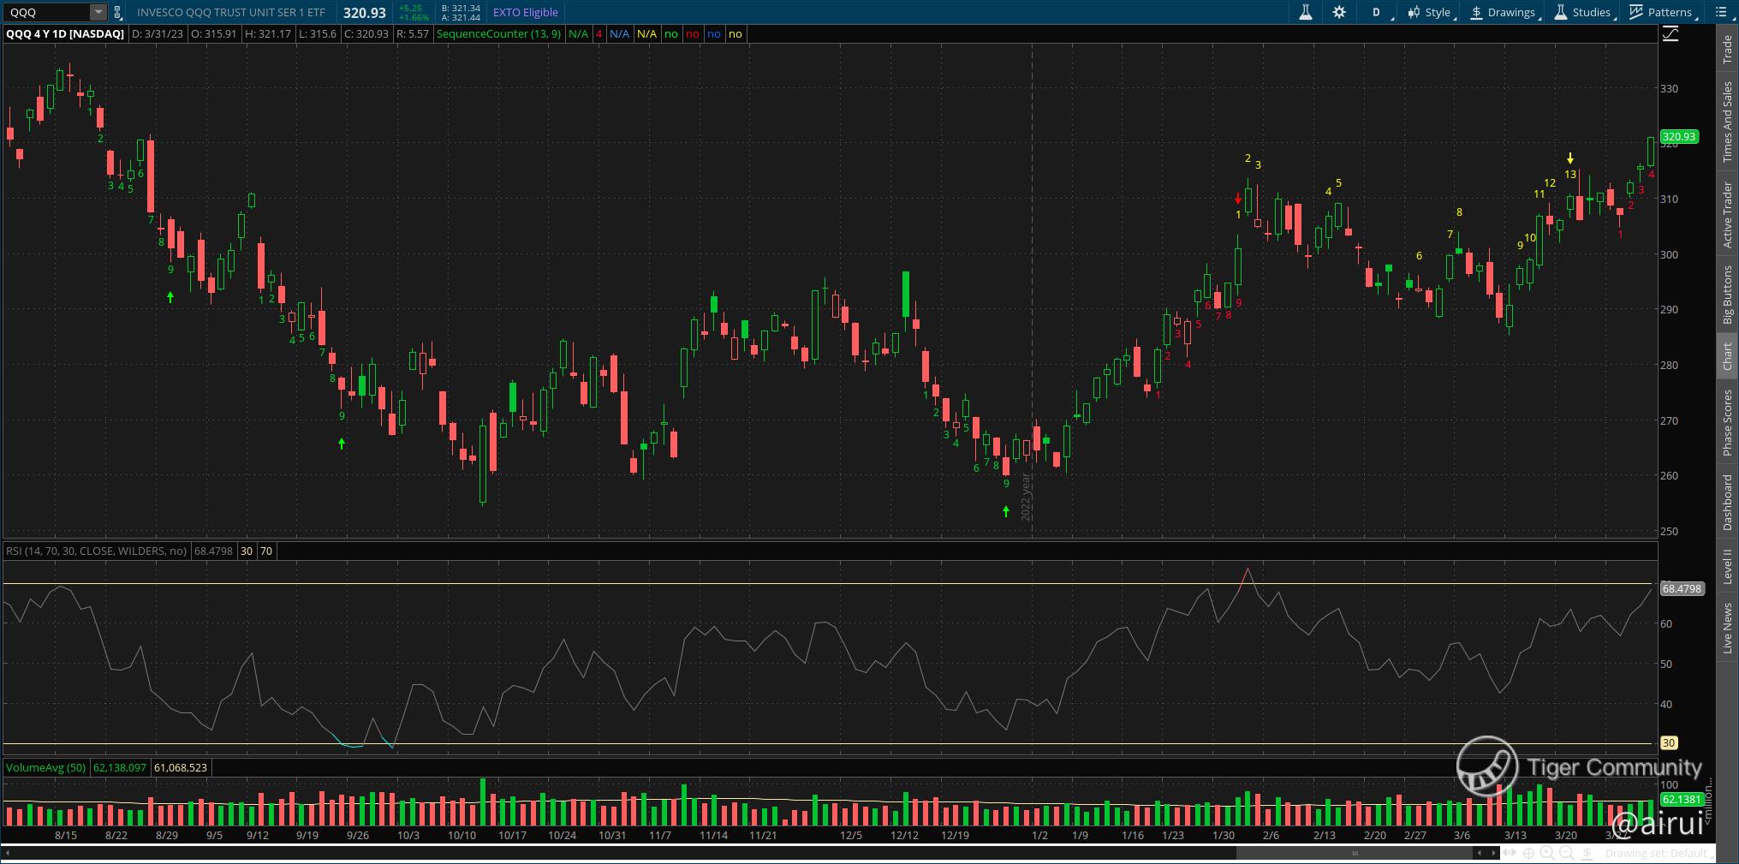Click the red down arrow near 2/6 peak
The height and width of the screenshot is (864, 1739).
1238,199
